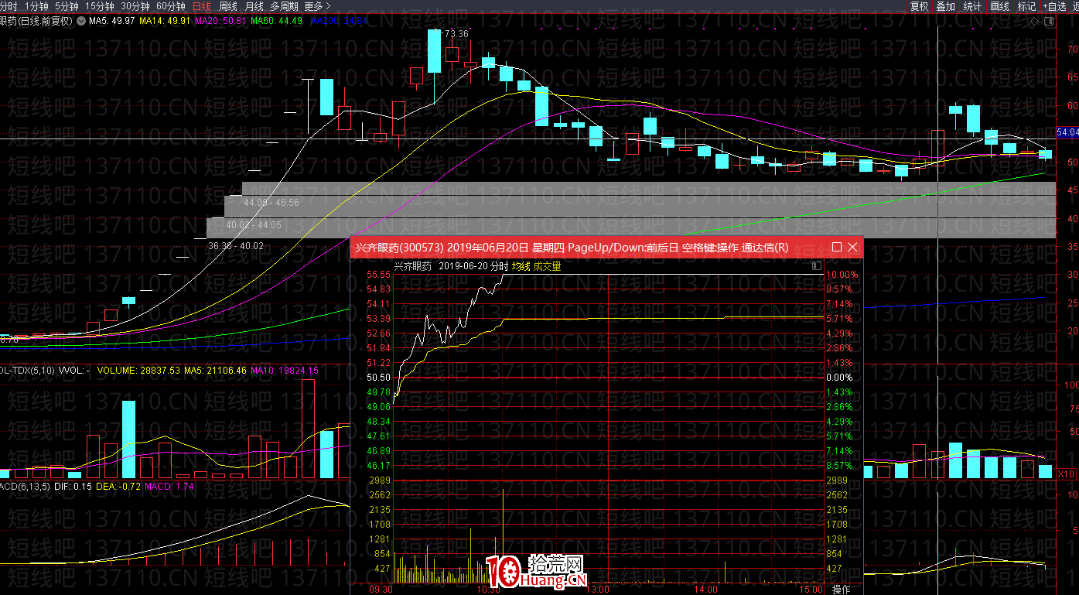Click the popup title bar text 兴齐眼药(300573)
Image resolution: width=1079 pixels, height=595 pixels.
(399, 248)
